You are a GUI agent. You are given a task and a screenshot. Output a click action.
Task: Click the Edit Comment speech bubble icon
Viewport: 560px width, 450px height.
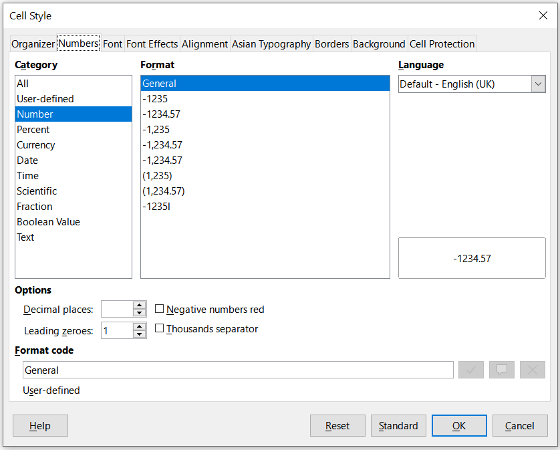point(501,370)
